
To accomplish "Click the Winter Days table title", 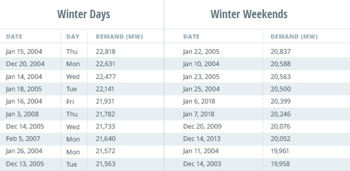I will coord(83,14).
